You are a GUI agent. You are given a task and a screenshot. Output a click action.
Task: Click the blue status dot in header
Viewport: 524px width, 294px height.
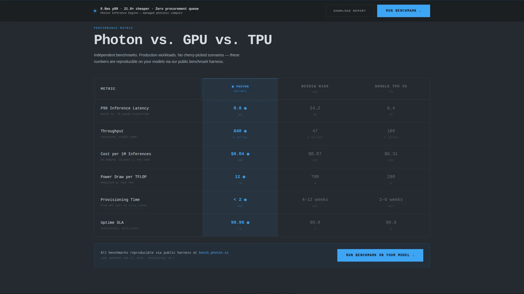[95, 11]
